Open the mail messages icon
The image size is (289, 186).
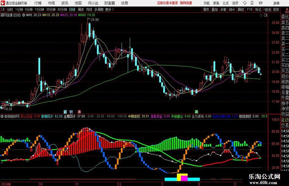click(261, 3)
